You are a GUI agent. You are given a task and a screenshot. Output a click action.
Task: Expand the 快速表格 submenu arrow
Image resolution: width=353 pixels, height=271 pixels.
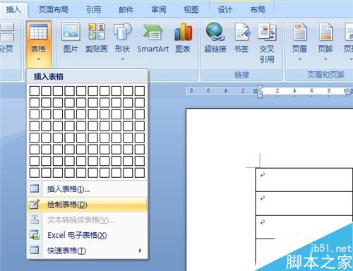(x=140, y=251)
